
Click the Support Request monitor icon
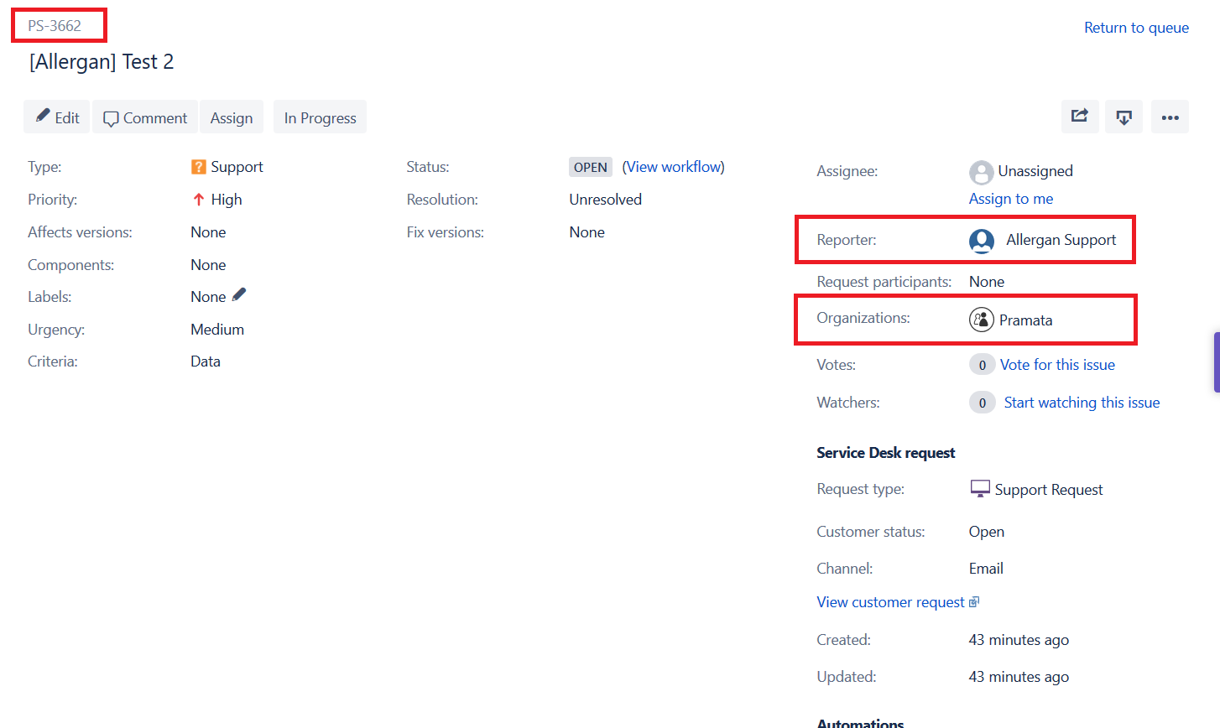(980, 489)
